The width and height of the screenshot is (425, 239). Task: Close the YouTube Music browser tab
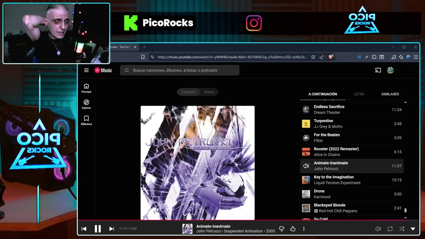[x=135, y=47]
